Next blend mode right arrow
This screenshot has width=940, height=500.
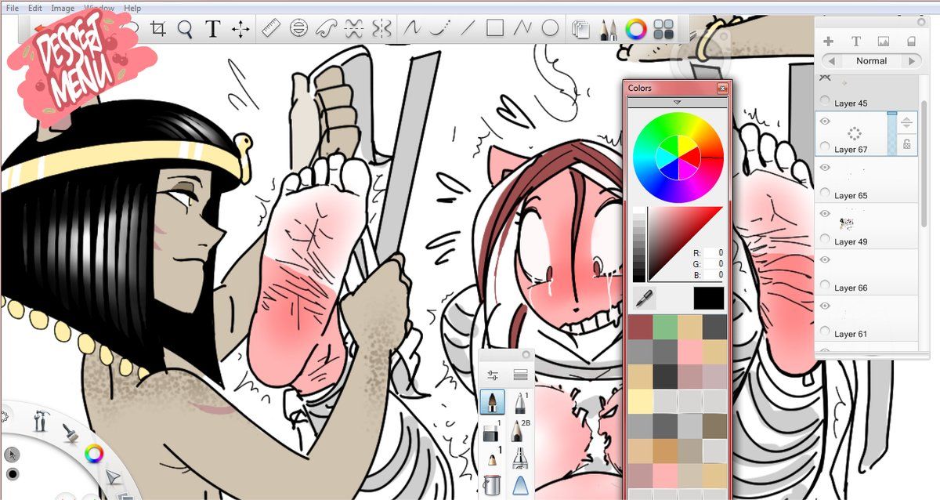[912, 60]
